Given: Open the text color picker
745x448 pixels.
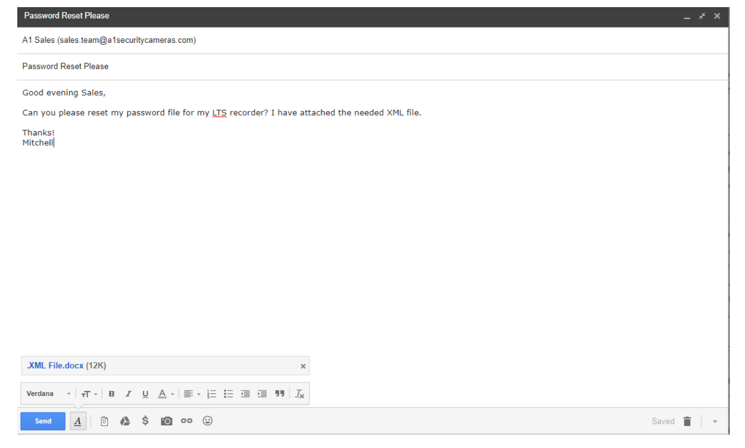Looking at the screenshot, I should coord(166,394).
